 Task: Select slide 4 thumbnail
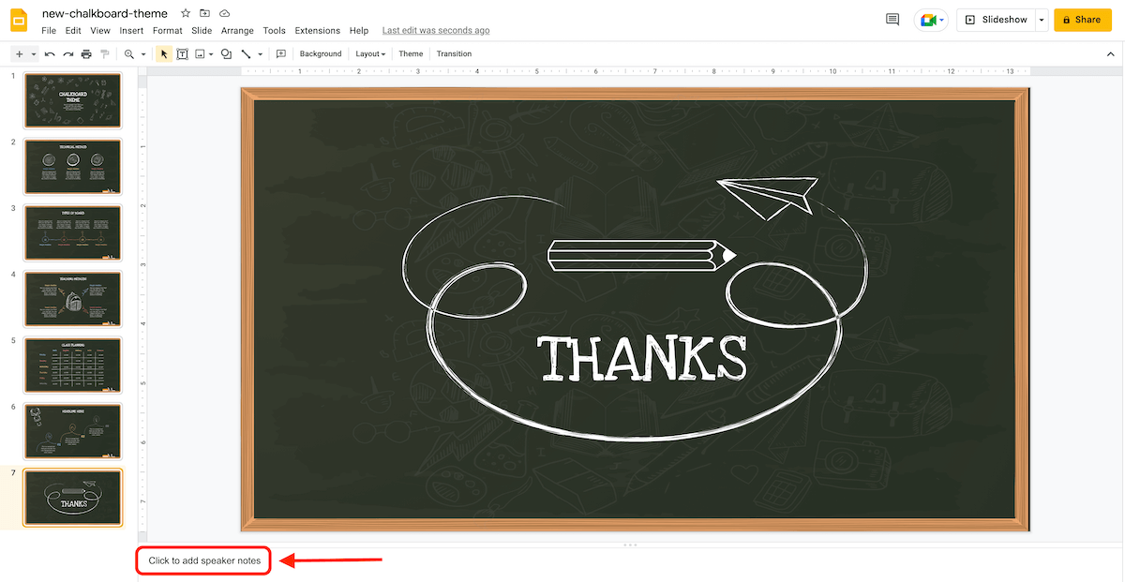72,299
